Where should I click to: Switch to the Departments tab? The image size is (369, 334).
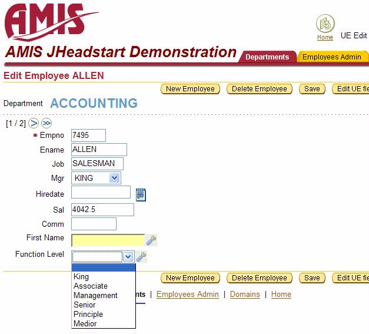[x=267, y=57]
